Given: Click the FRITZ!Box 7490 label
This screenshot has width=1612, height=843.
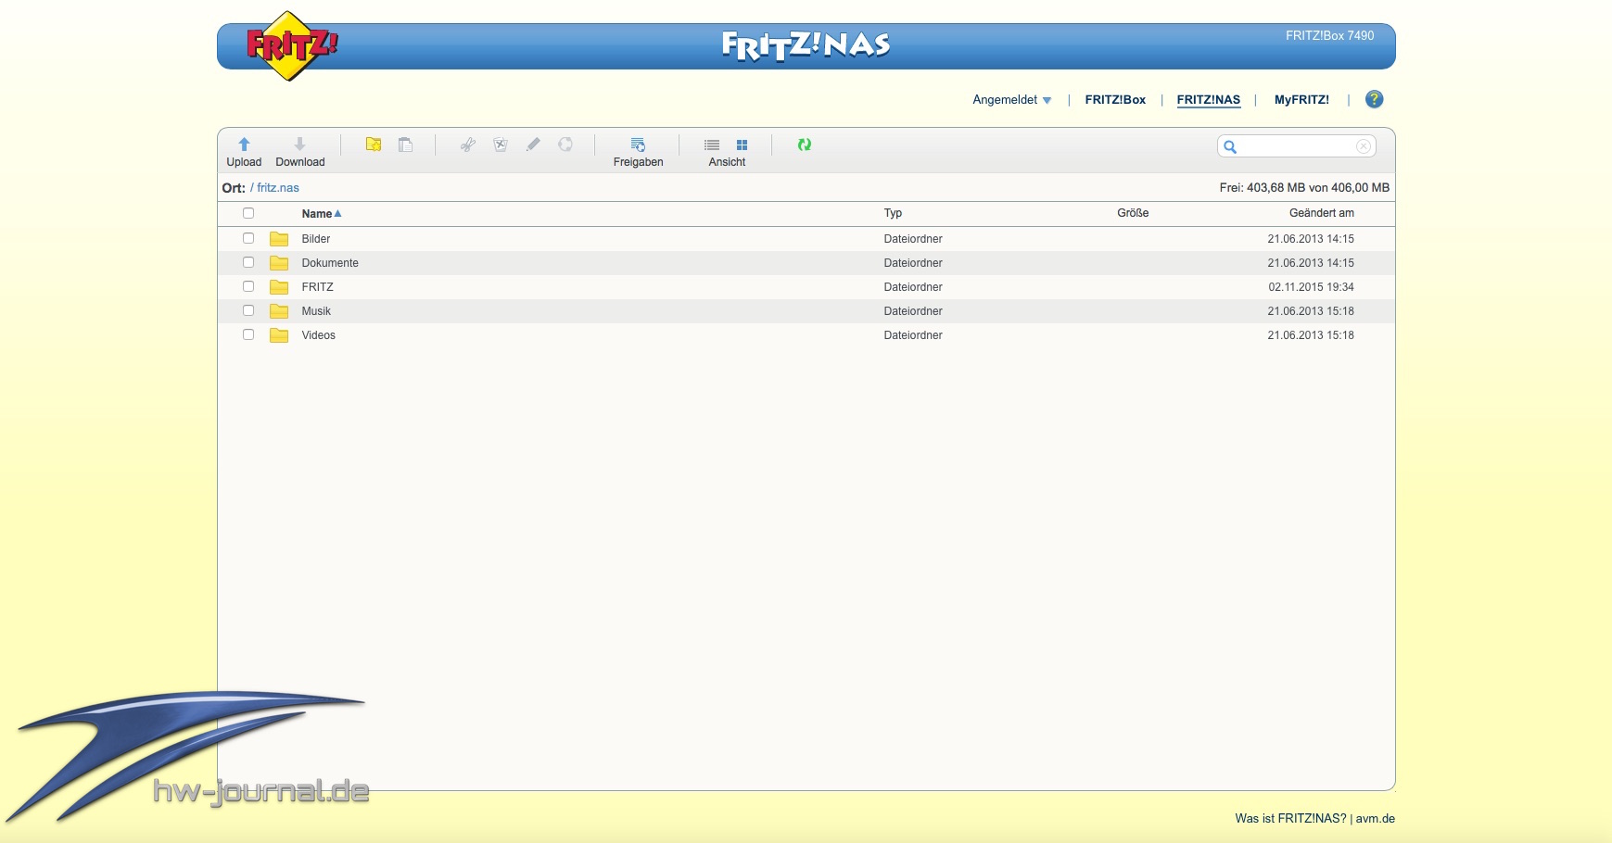Looking at the screenshot, I should [x=1329, y=36].
